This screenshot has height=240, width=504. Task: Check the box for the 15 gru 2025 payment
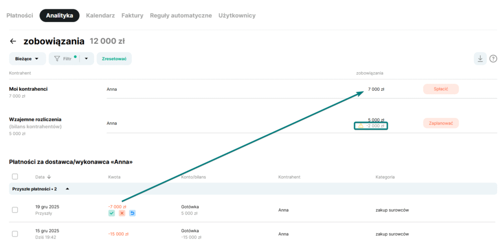point(15,234)
